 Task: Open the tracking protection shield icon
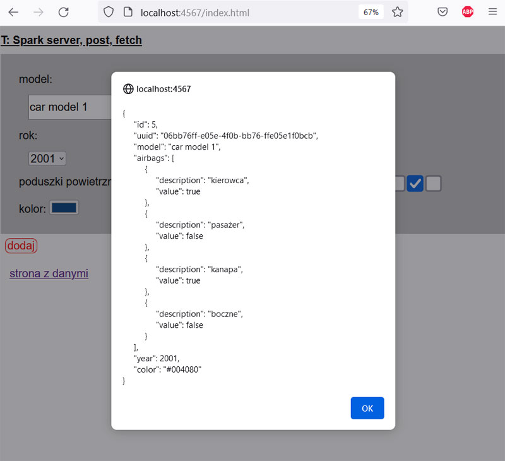(x=109, y=12)
